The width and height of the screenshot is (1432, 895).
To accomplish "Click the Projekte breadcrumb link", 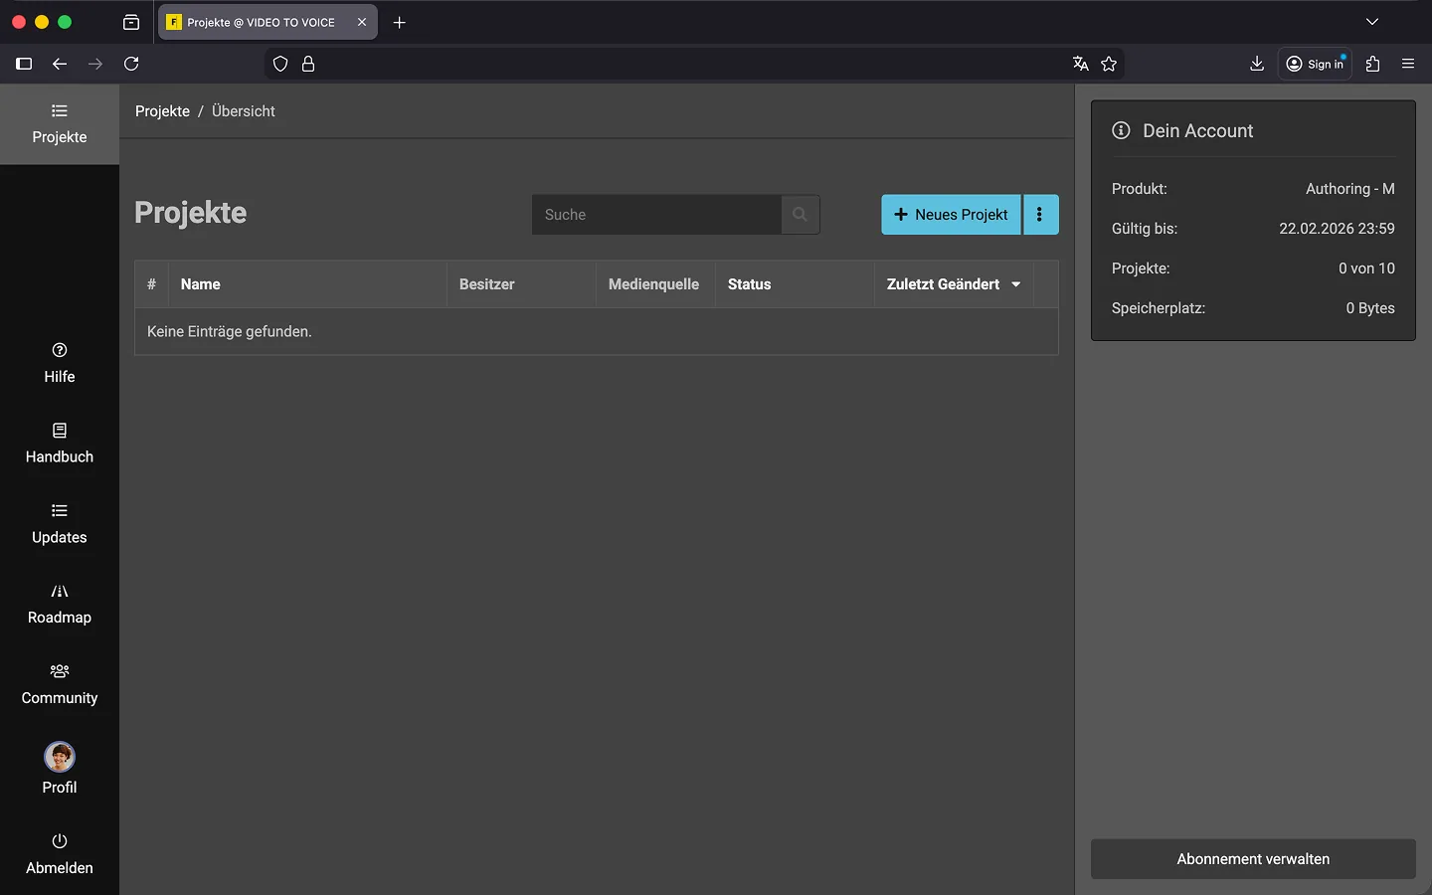I will (162, 111).
